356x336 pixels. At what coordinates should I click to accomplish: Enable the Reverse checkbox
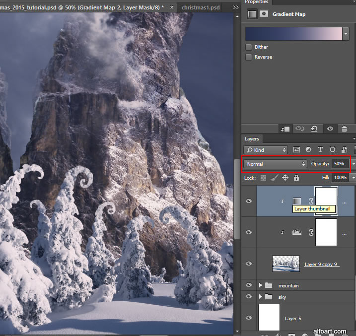click(249, 57)
